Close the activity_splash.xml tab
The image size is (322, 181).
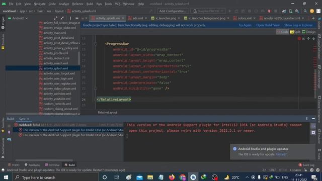click(123, 18)
